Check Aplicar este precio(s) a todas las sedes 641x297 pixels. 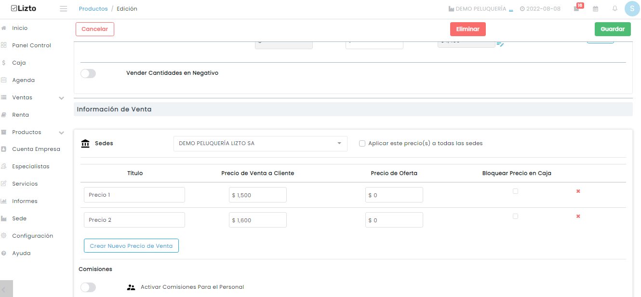tap(362, 143)
